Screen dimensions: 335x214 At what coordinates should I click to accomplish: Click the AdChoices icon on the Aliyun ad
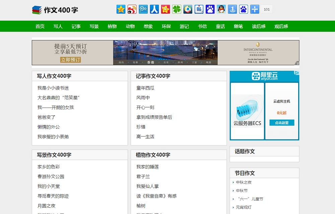pos(297,73)
